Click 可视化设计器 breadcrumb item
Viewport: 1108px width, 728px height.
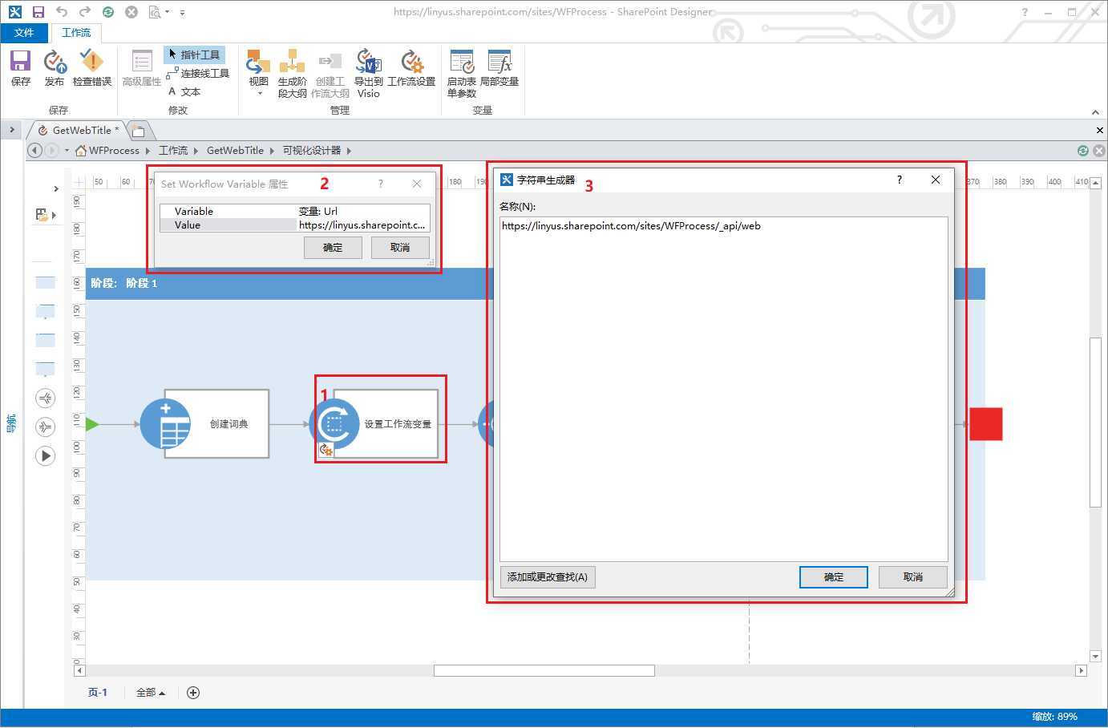click(312, 151)
